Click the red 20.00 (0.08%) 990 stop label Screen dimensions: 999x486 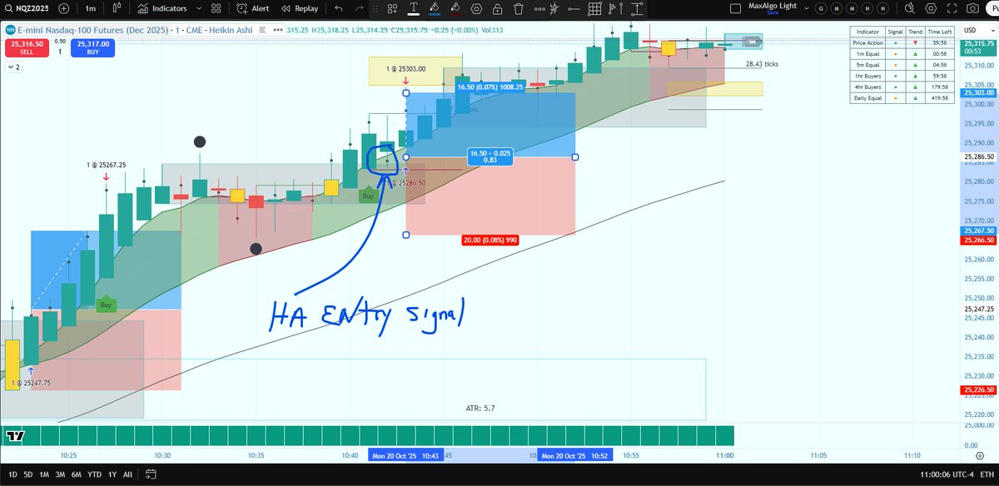(x=490, y=240)
